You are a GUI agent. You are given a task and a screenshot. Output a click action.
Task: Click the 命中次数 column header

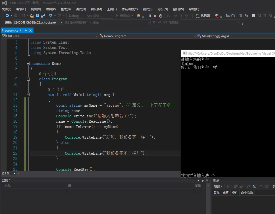[x=247, y=192]
